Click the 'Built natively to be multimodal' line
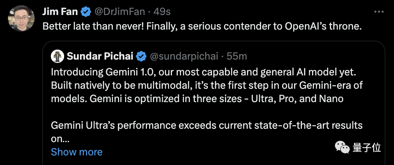 (207, 85)
